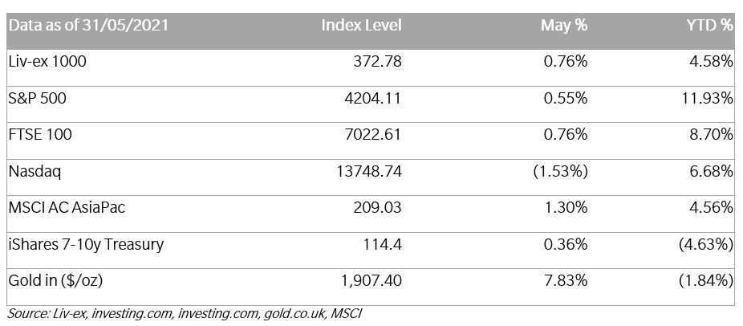
Task: Click the YTD % column header
Action: click(710, 25)
